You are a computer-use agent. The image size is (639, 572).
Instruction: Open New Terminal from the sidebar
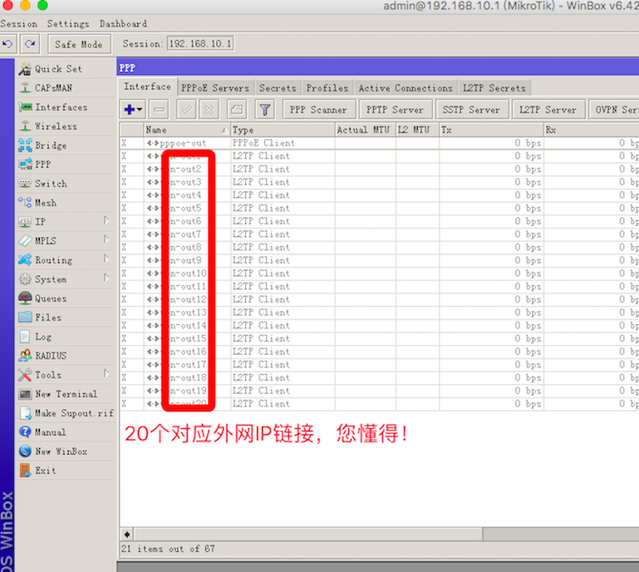pyautogui.click(x=65, y=394)
